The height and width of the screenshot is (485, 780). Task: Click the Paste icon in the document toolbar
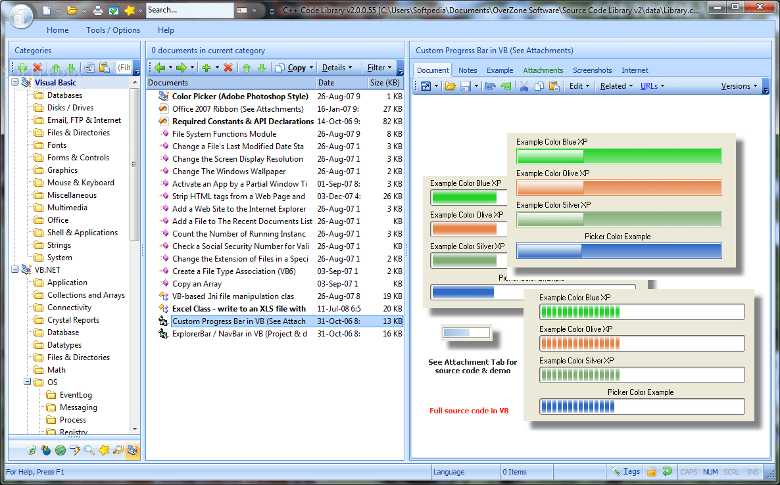click(x=554, y=86)
